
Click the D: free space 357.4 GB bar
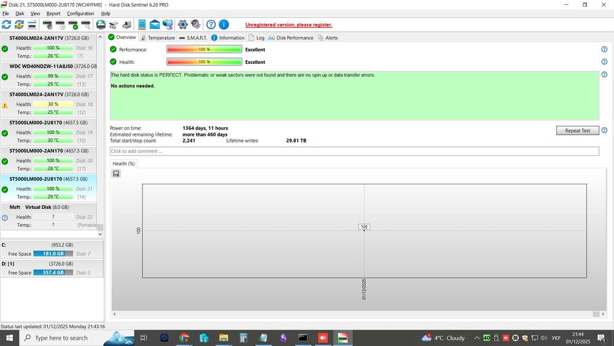click(x=53, y=272)
